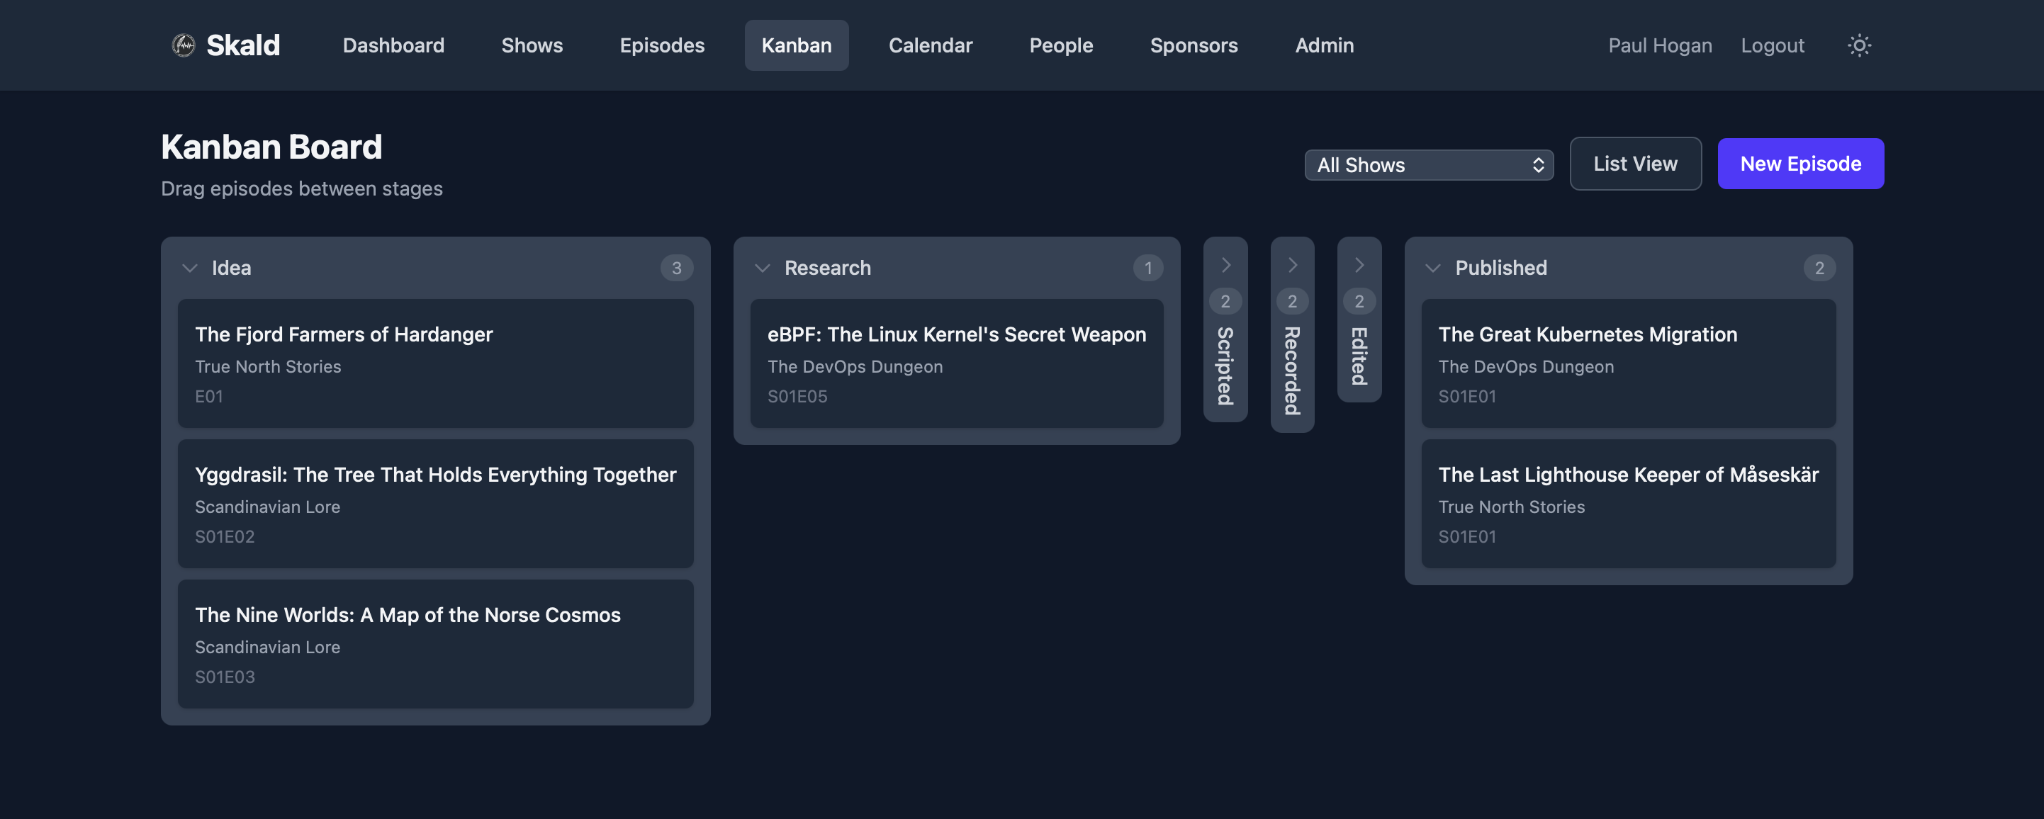Click the Skald logo icon

[x=184, y=45]
